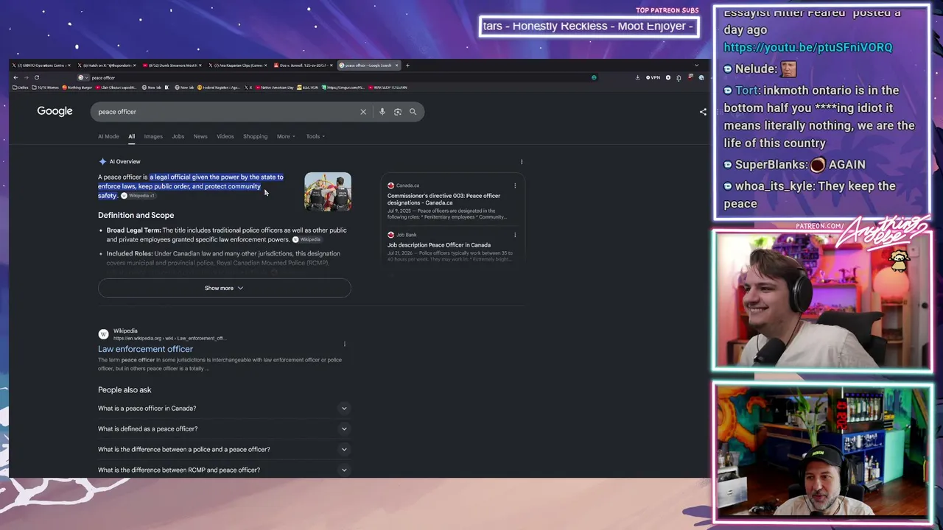
Task: Click the 'Definition and Scope' heading
Action: 136,216
